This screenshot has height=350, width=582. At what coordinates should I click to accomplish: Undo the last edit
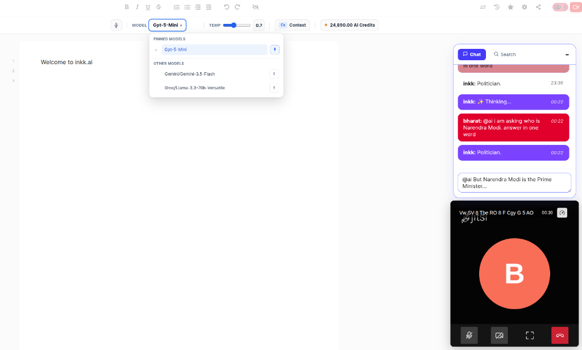[x=226, y=7]
